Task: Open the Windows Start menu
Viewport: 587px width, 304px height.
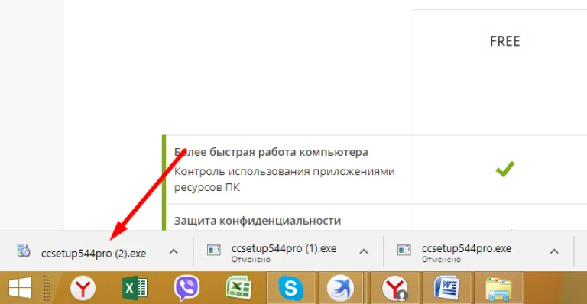Action: (x=20, y=288)
